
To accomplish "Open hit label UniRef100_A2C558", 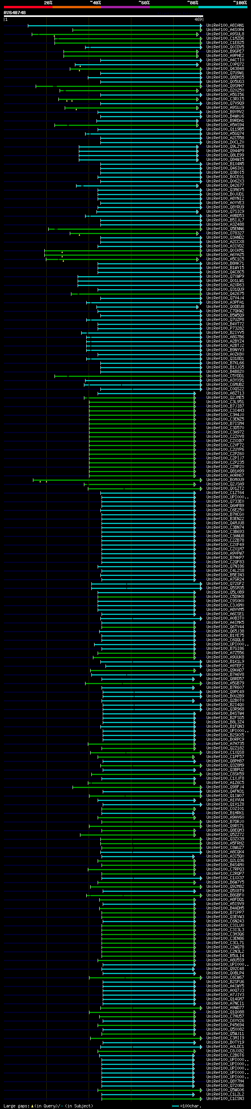I will [x=225, y=138].
